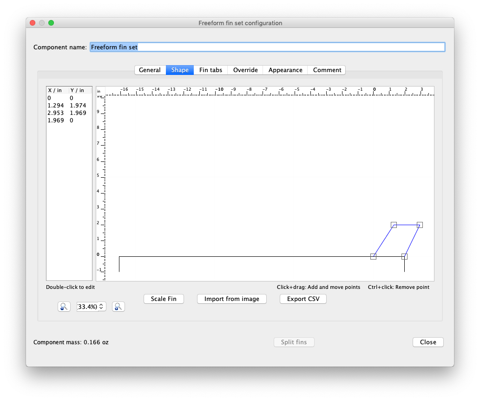Switch to the Override tab
Screen dimensions: 480x401
click(x=245, y=70)
